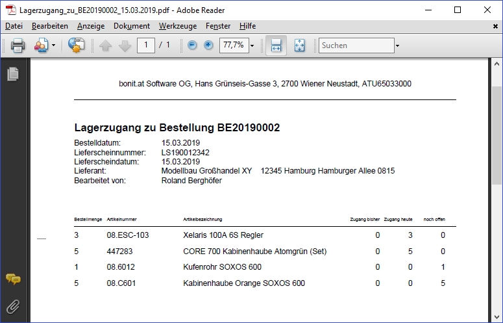
Task: Click the Adobe PDF title bar icon
Action: (x=11, y=10)
